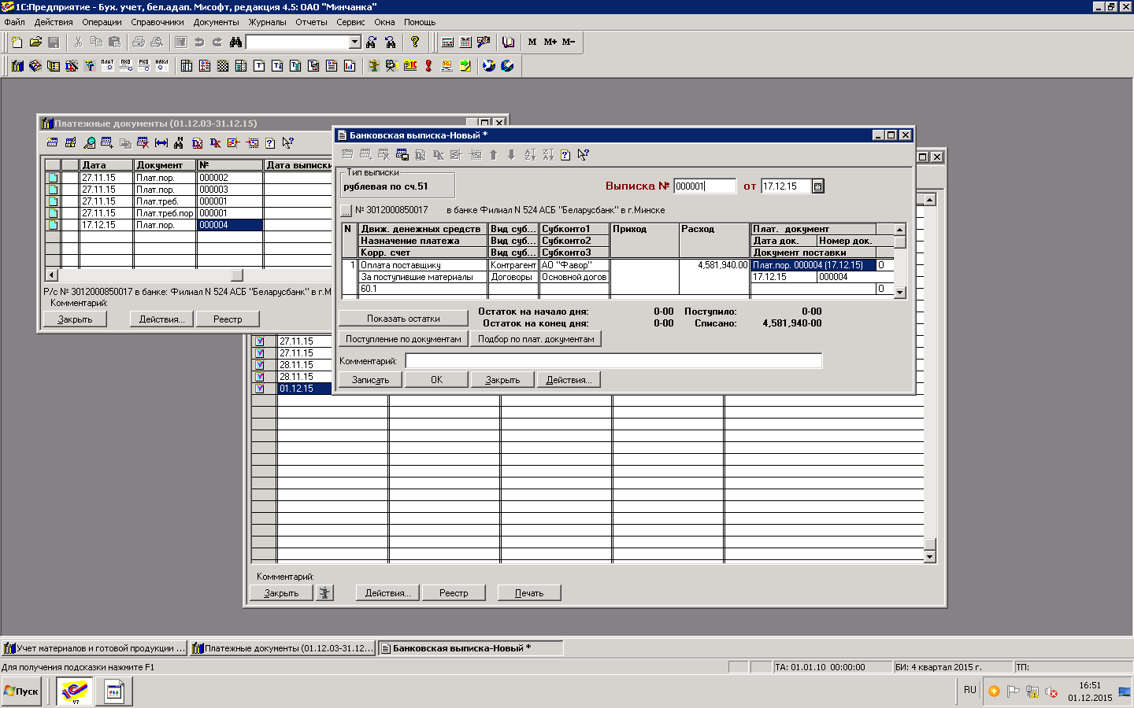
Task: Click the OK button in bank statement
Action: click(x=436, y=380)
